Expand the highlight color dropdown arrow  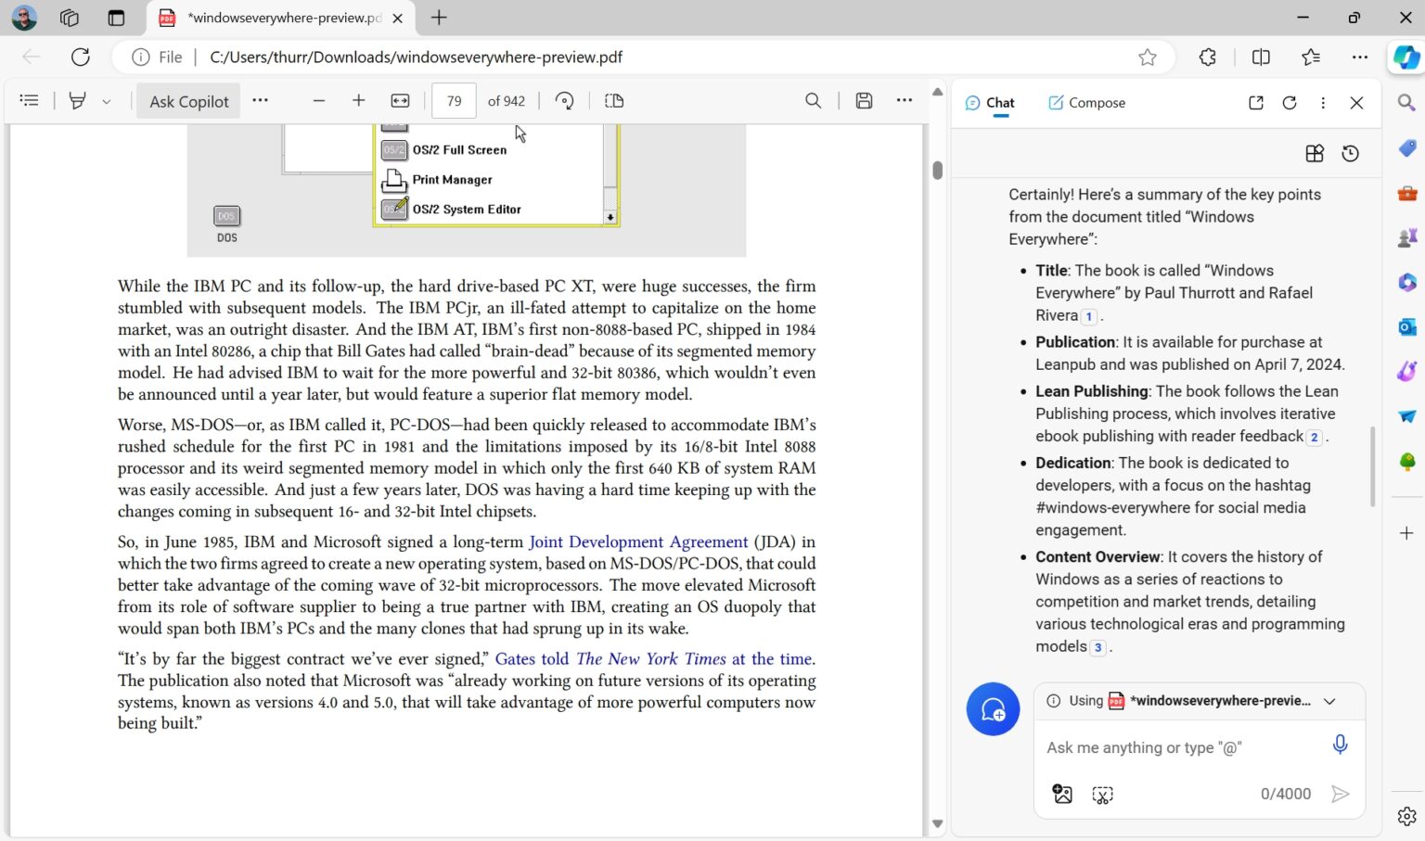107,101
